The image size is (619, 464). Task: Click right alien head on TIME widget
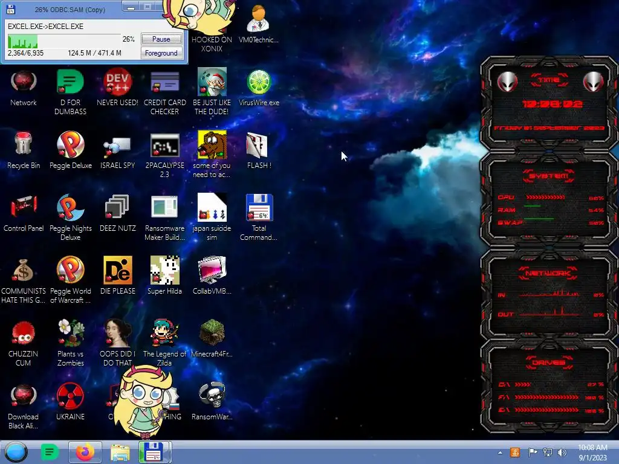(x=593, y=82)
